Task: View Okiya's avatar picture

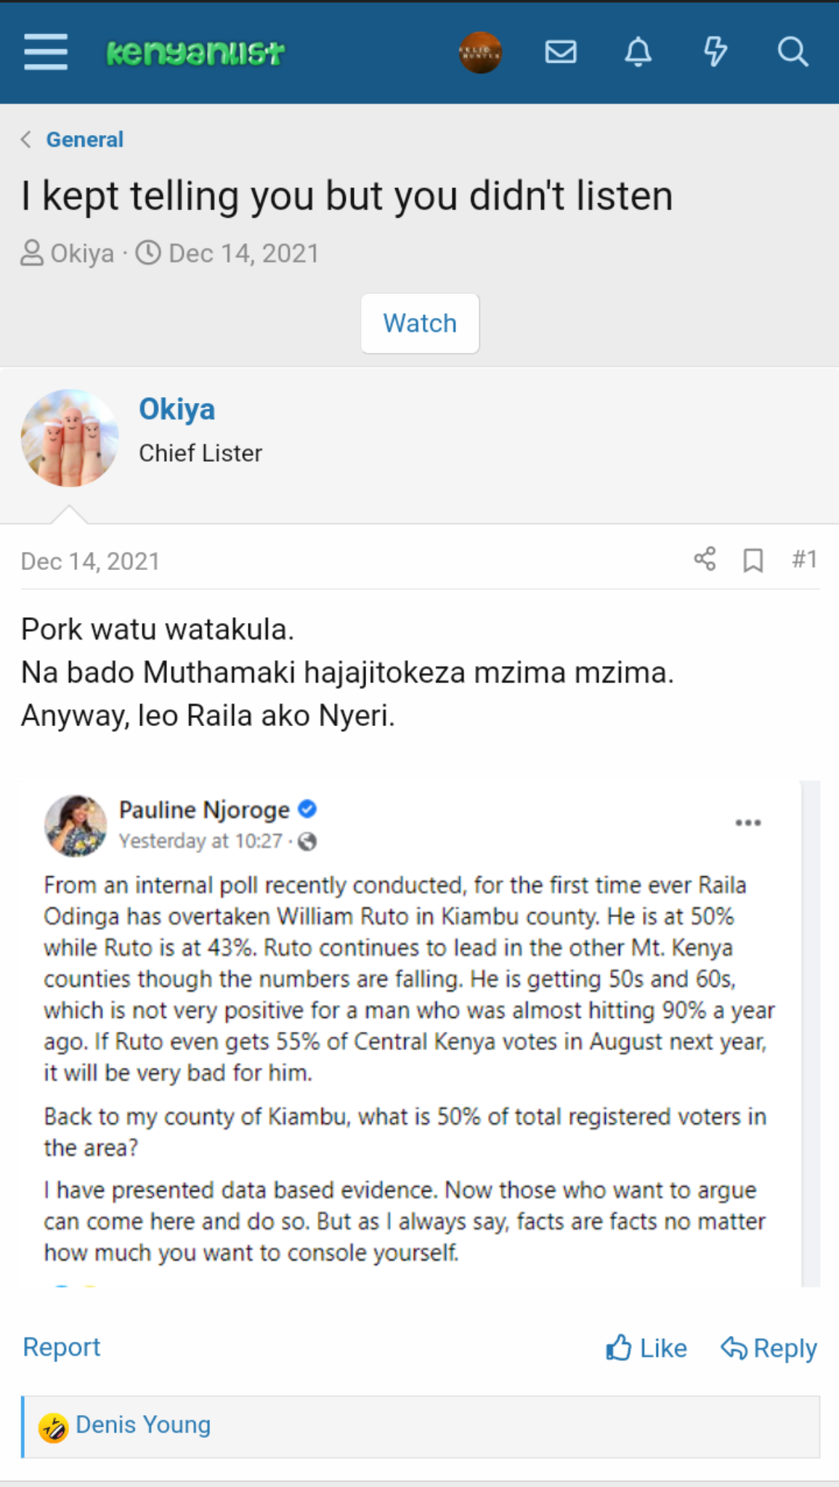Action: click(70, 438)
